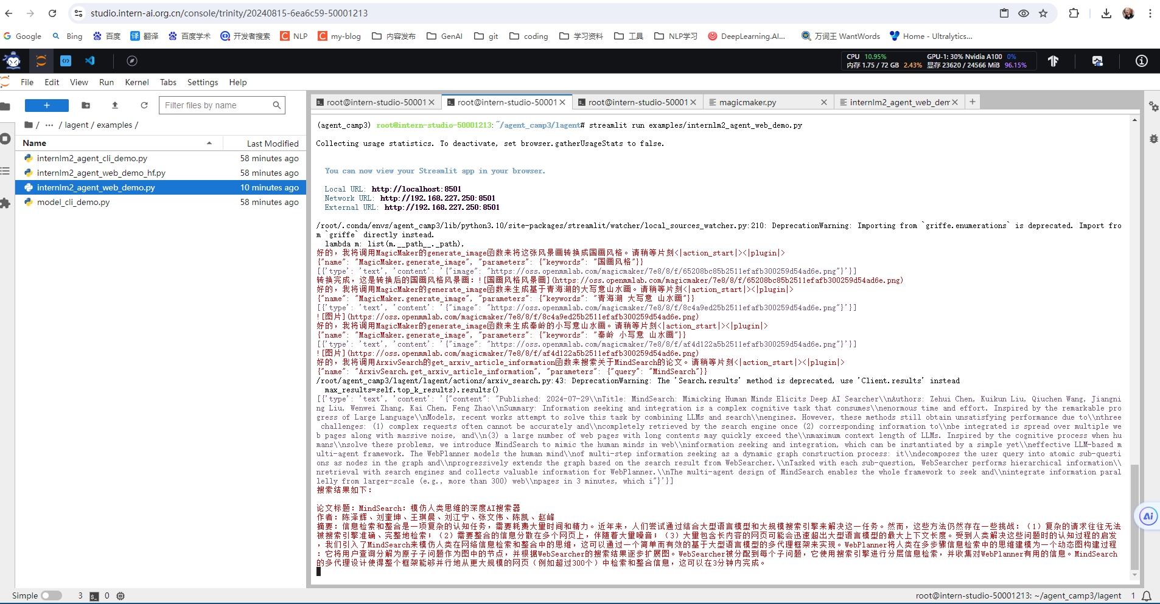This screenshot has height=604, width=1160.
Task: Open the GenAI bookmarks folder
Action: [444, 36]
